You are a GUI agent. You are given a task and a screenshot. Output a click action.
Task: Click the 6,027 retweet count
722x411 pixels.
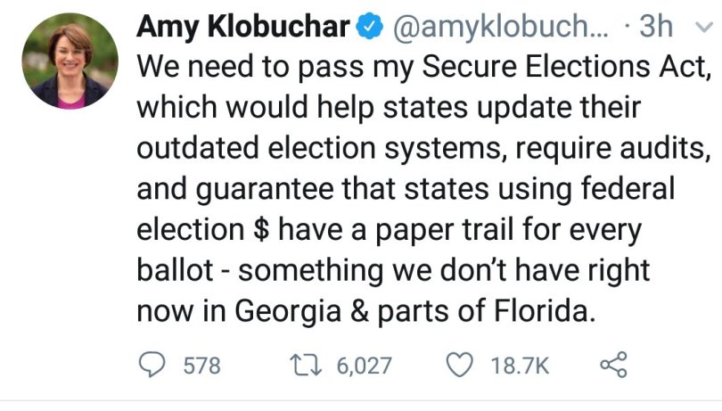[364, 366]
